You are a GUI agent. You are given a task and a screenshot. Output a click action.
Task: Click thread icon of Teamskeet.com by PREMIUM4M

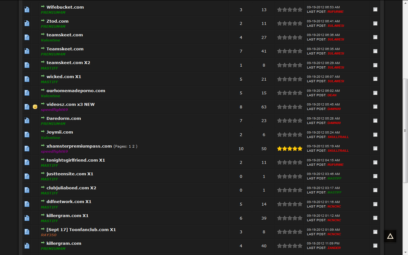coord(27,51)
